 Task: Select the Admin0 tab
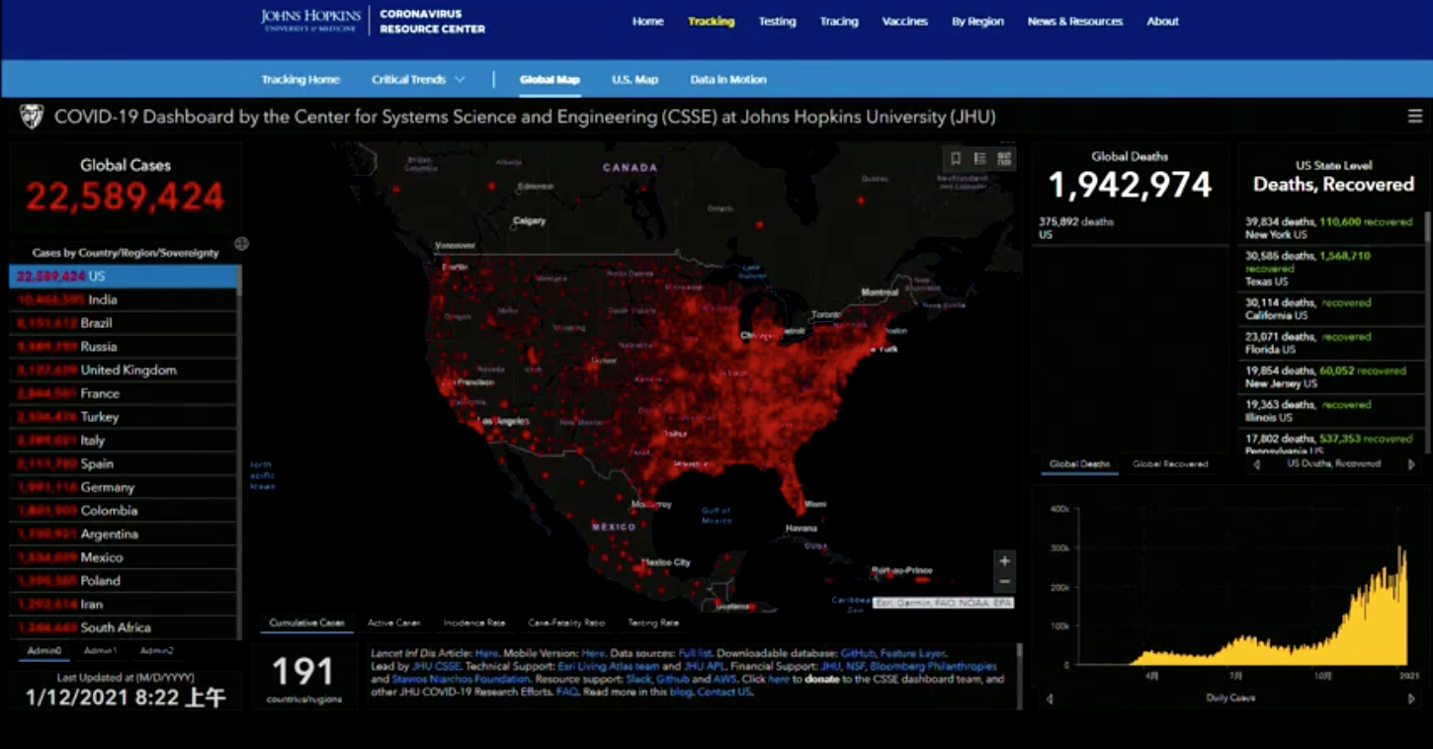(44, 651)
